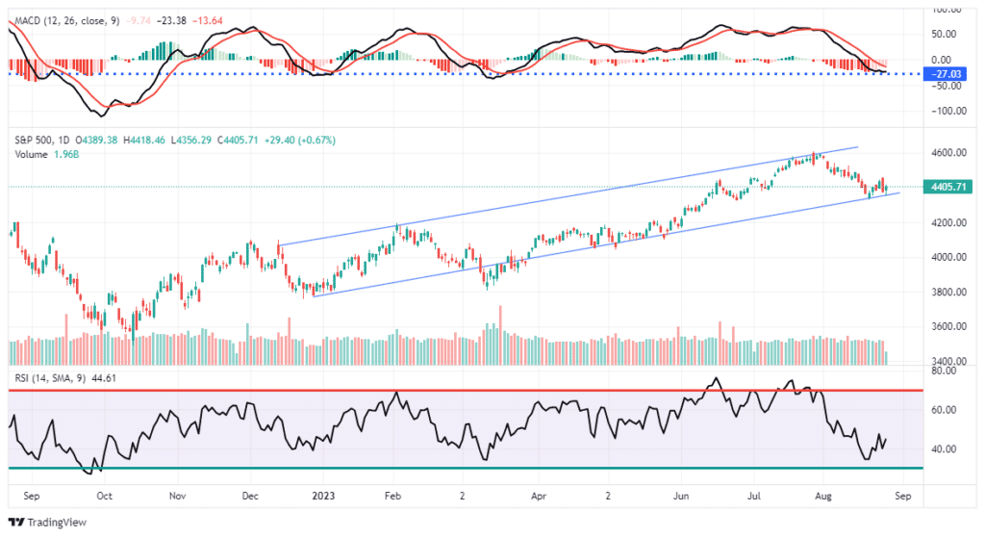Viewport: 985px width, 537px height.
Task: Select the Volume 1.96B label
Action: pos(46,155)
